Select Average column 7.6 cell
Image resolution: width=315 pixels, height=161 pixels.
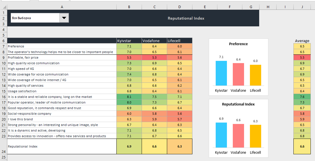click(302, 97)
